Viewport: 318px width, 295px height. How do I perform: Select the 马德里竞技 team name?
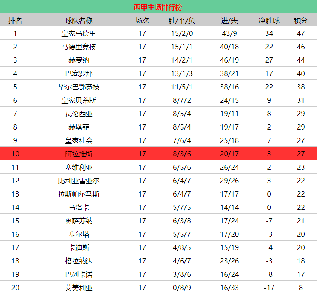(79, 47)
